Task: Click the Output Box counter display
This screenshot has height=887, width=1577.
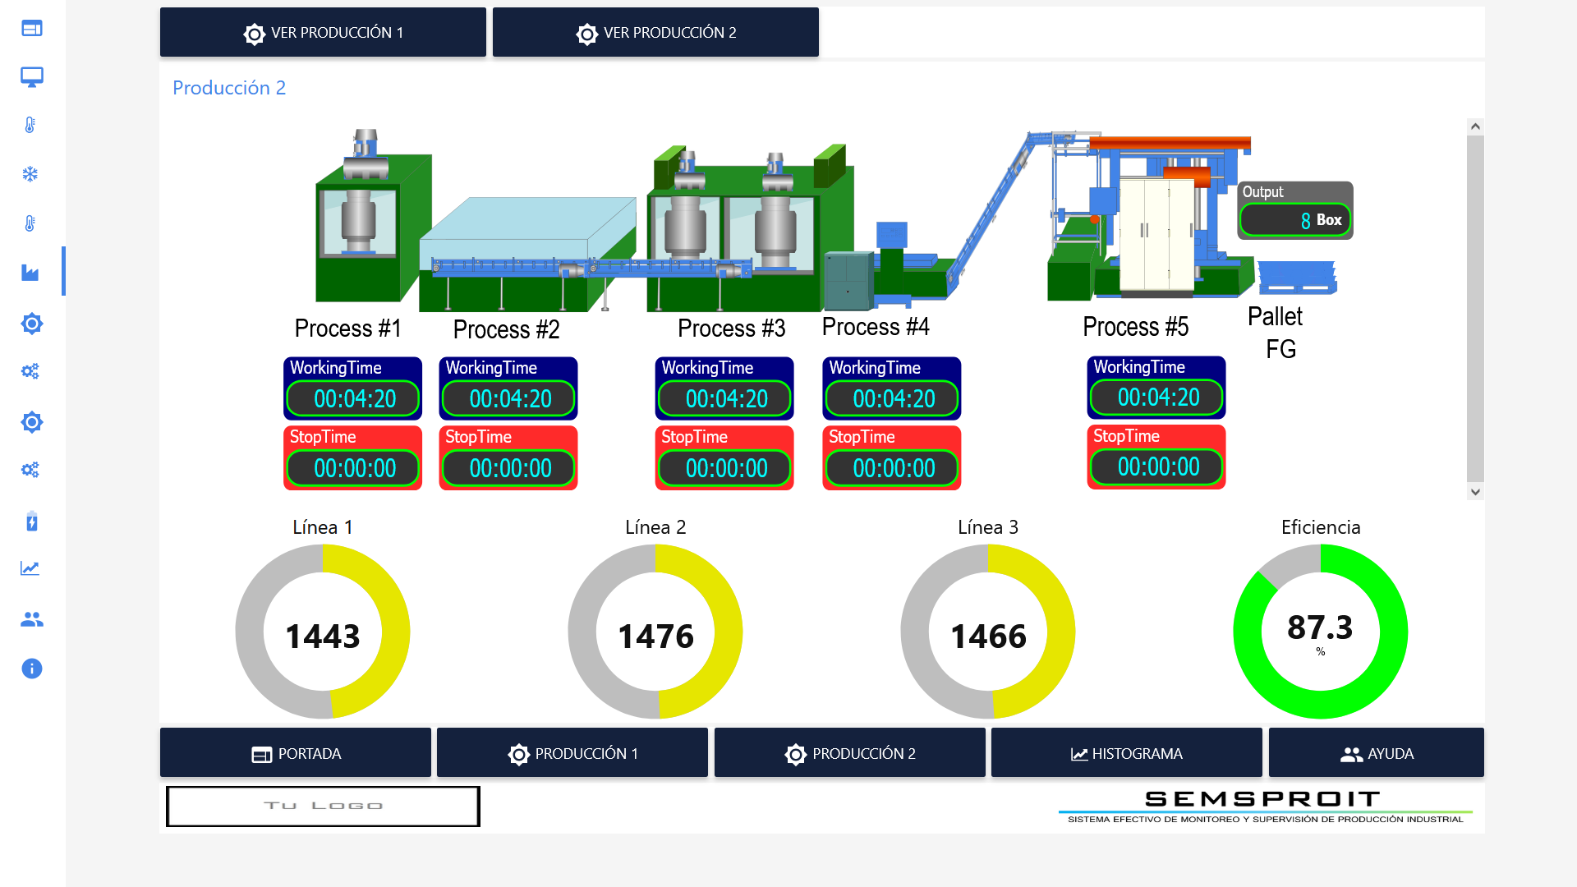Action: 1295,220
